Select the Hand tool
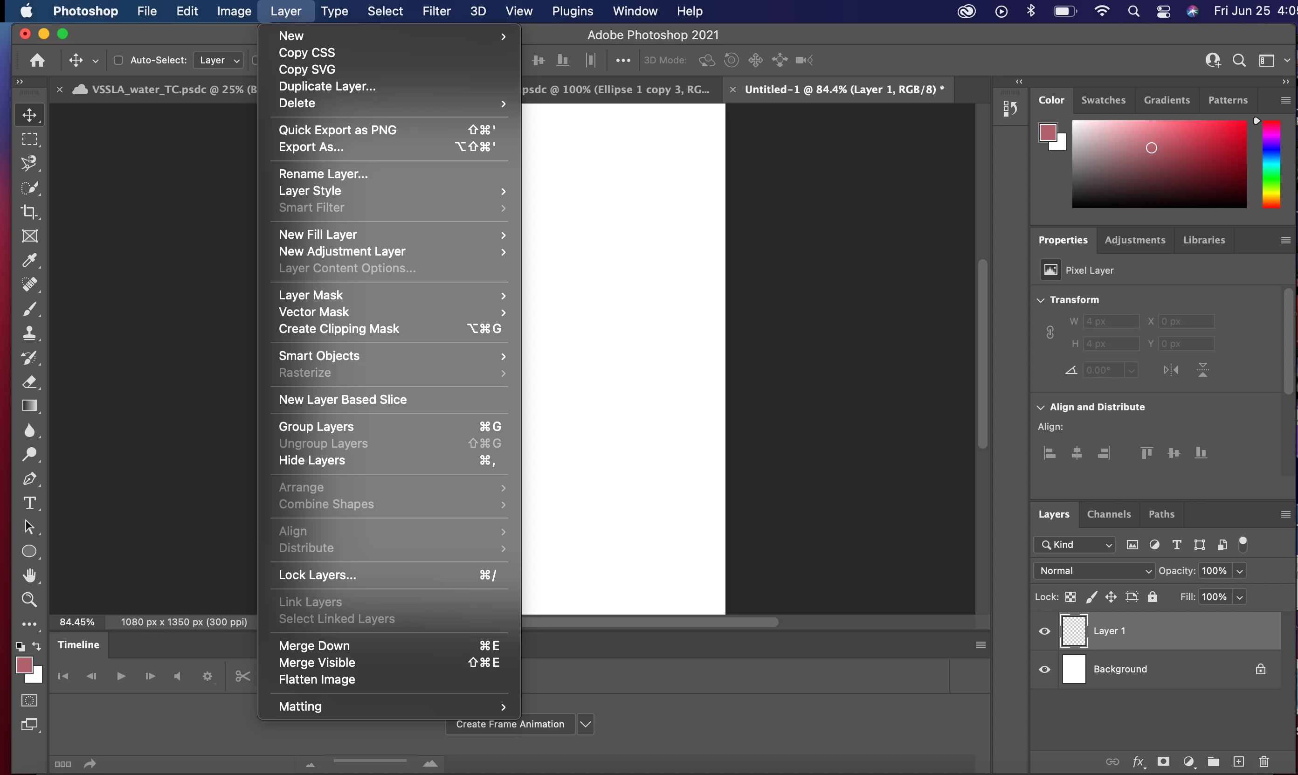This screenshot has width=1298, height=775. tap(29, 575)
